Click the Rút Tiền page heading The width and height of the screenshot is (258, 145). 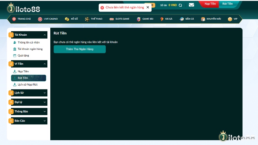(60, 33)
